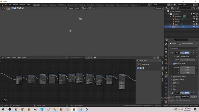Open the viewport editor type selector
The width and height of the screenshot is (199, 112).
(3, 8)
